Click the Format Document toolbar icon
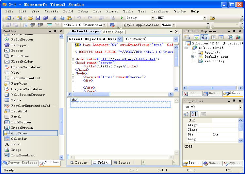Image resolution: width=245 pixels, height=174 pixels. pyautogui.click(x=25, y=25)
